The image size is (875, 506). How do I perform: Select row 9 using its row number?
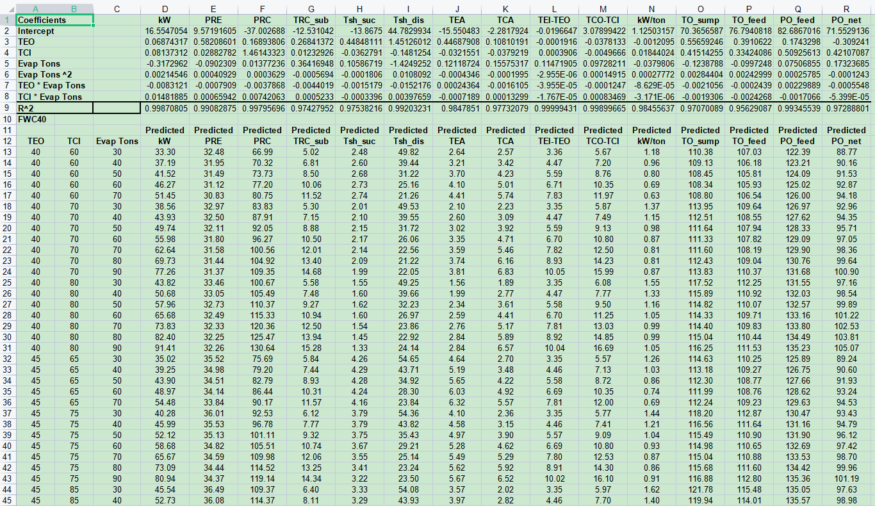coord(8,108)
